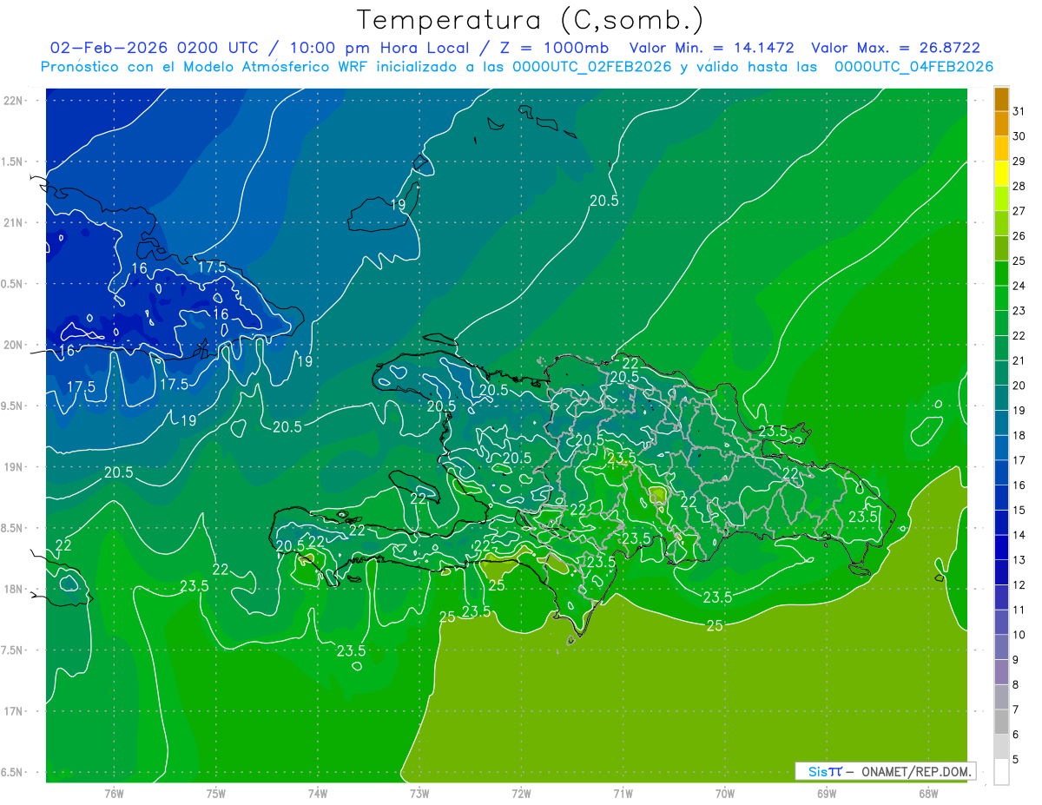This screenshot has height=805, width=1042.
Task: Click the color scale value "27"
Action: tap(1019, 211)
